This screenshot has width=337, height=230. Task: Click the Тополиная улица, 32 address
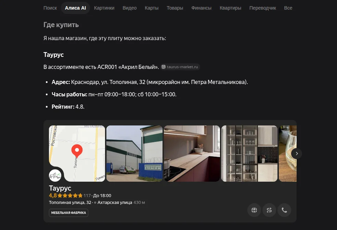click(70, 203)
